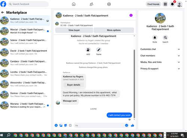Open the Friends icon in top navigation
The image size is (187, 138).
tap(91, 4)
